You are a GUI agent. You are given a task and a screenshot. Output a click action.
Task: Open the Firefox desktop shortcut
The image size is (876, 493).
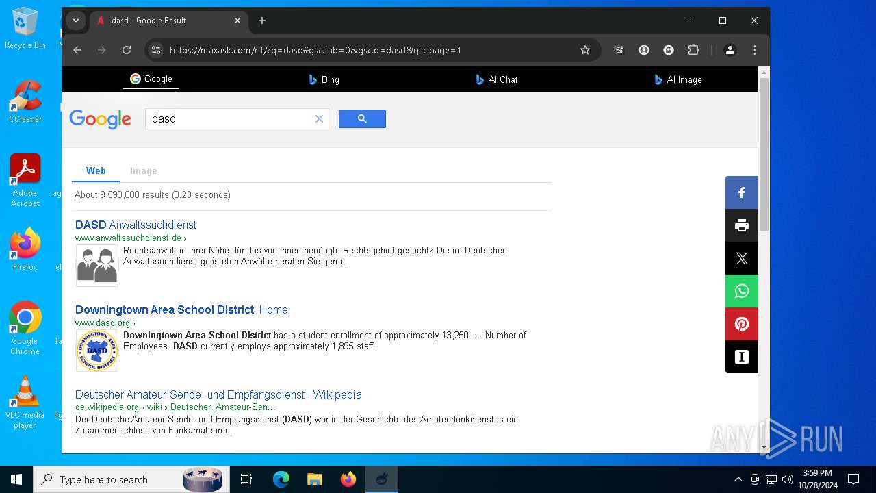[x=25, y=249]
